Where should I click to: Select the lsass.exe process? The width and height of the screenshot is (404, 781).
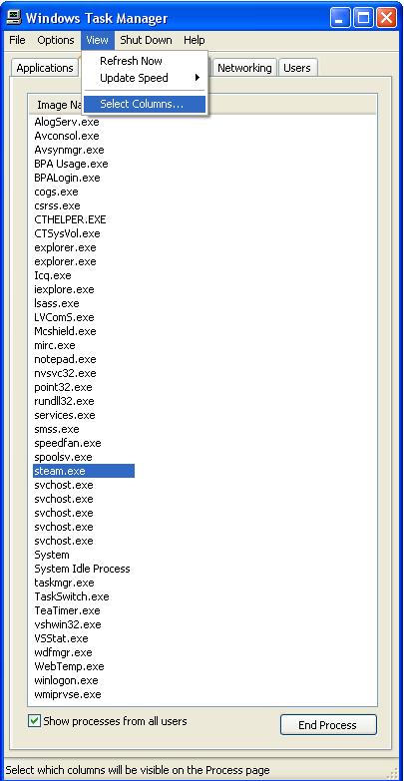(57, 303)
